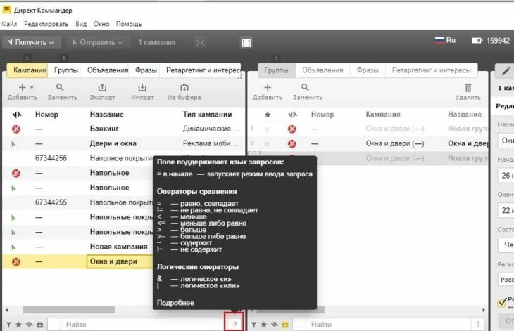The image size is (514, 331).
Task: Select the Группы tab in middle panel
Action: (276, 70)
